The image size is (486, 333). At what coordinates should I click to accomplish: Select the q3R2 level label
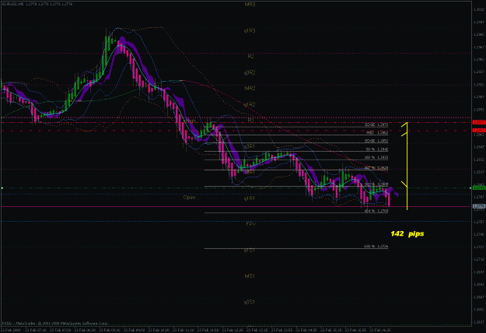(x=250, y=73)
